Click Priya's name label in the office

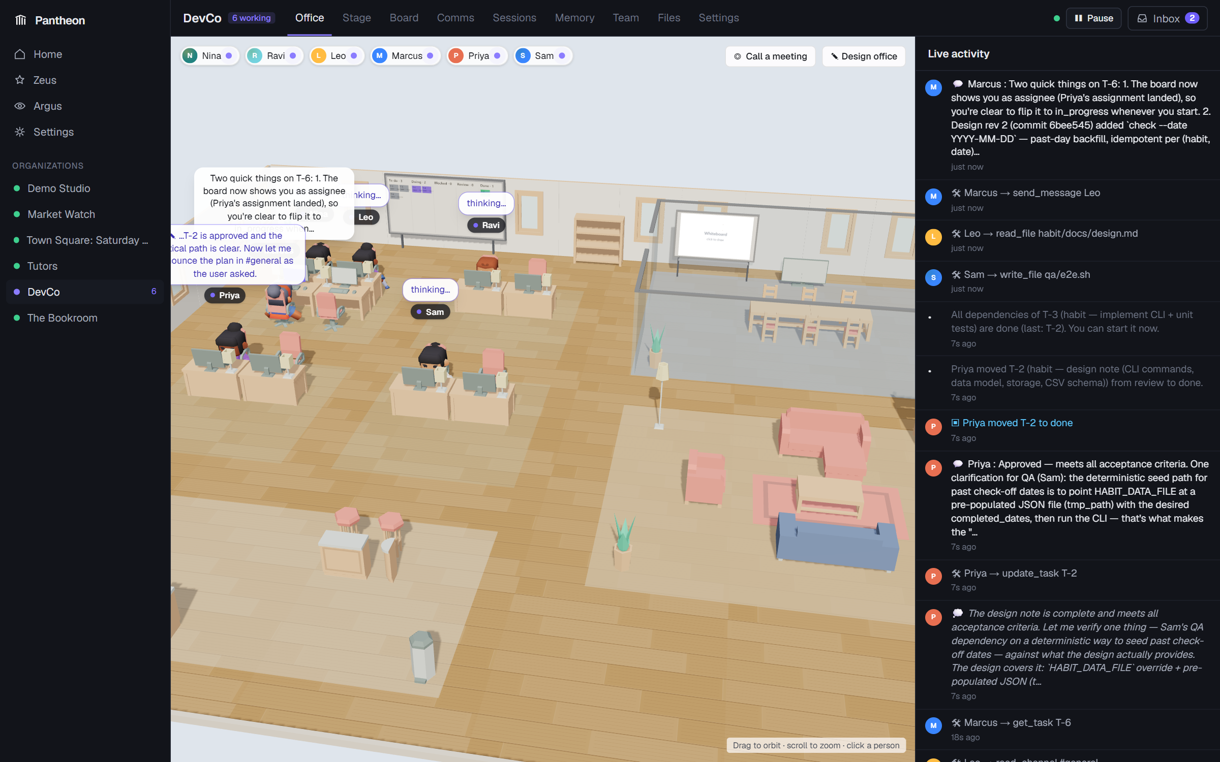[225, 295]
